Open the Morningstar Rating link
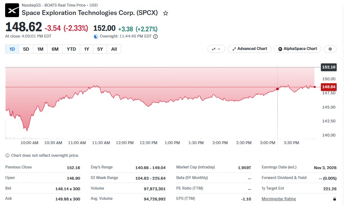 279,199
